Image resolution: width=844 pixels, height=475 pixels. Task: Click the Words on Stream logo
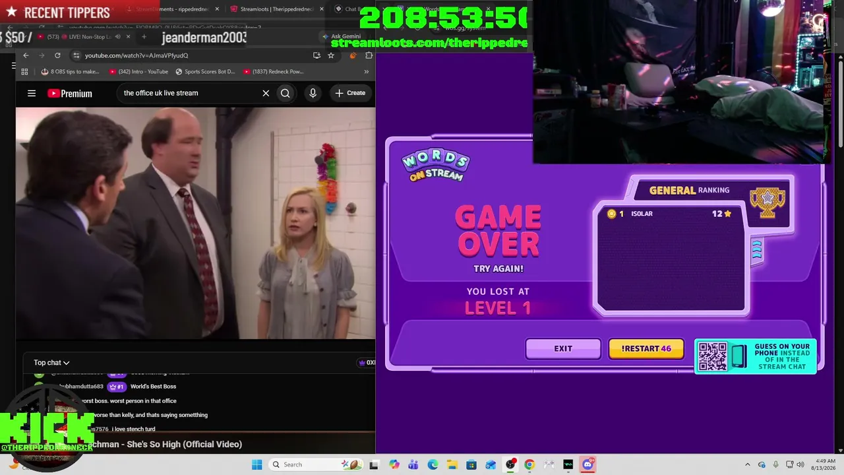(436, 165)
